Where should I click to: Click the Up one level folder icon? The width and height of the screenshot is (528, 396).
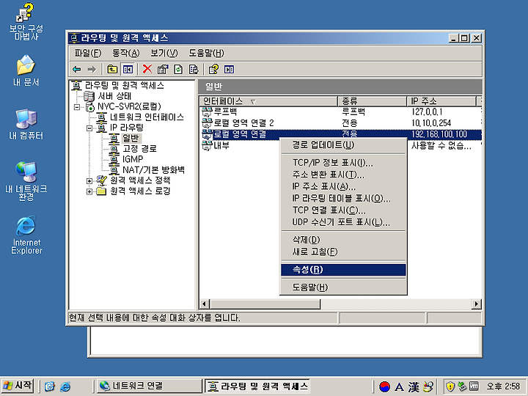112,70
